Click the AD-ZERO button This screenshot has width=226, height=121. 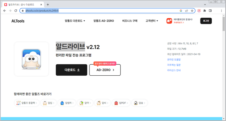pos(105,70)
